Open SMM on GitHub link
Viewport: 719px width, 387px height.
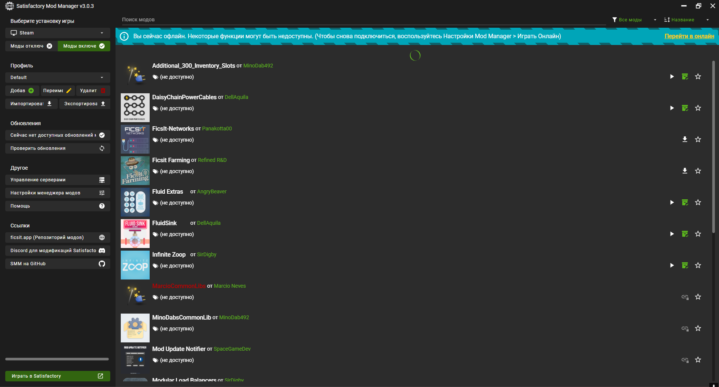click(58, 264)
